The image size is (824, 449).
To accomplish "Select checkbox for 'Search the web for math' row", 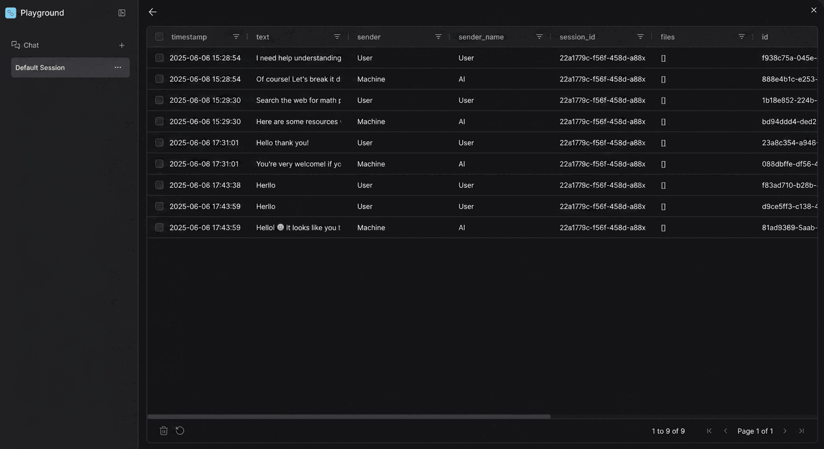I will pos(159,100).
